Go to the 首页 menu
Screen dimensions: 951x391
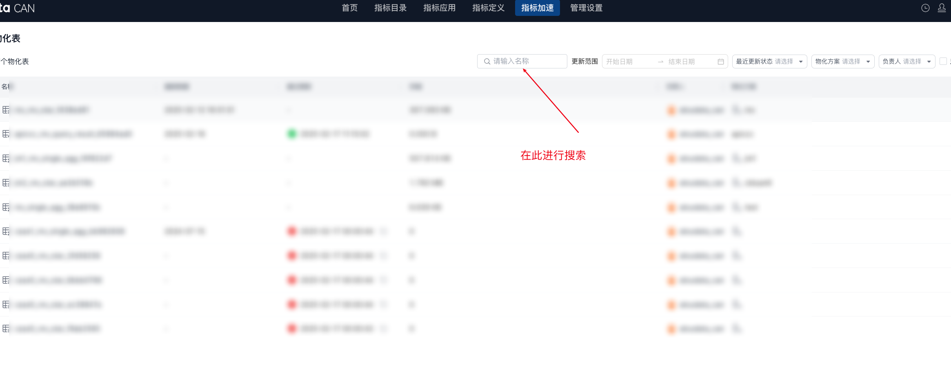click(349, 8)
